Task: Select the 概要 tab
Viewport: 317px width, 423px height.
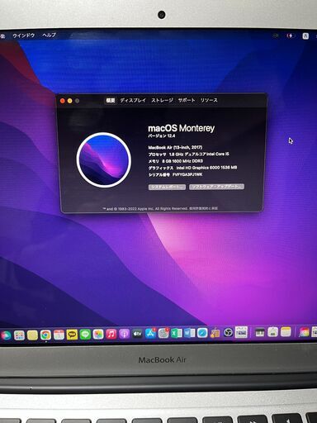Action: tap(111, 101)
